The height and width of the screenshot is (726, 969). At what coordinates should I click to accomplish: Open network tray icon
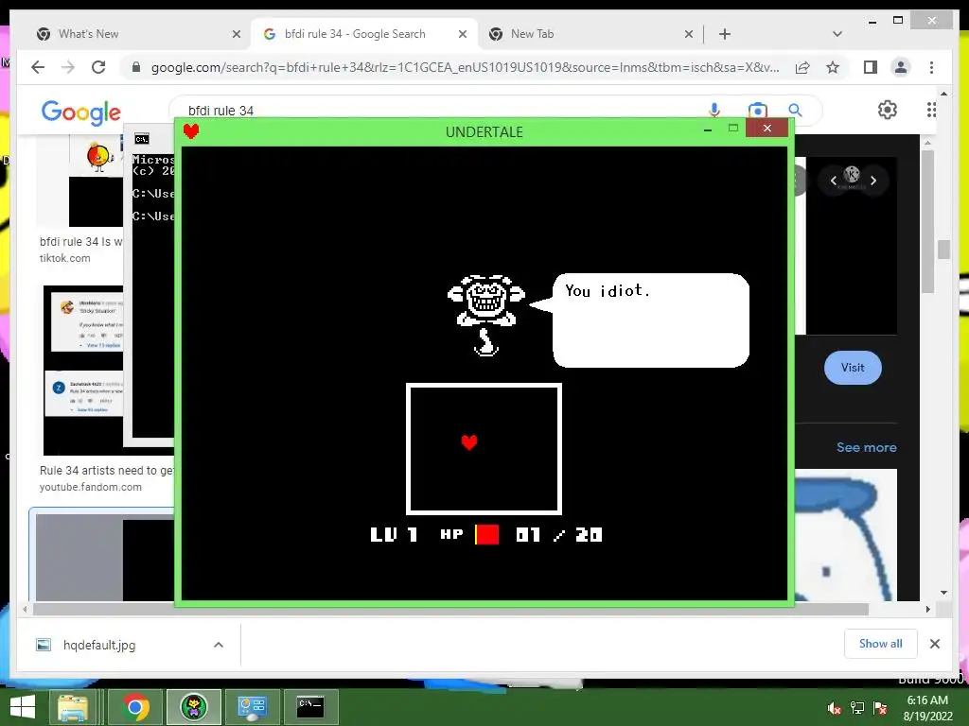857,708
